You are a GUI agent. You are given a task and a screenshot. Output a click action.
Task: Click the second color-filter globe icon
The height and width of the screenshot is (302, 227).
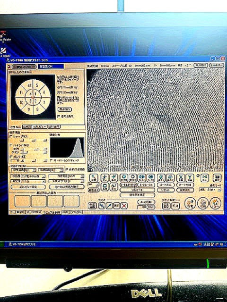[151, 178]
